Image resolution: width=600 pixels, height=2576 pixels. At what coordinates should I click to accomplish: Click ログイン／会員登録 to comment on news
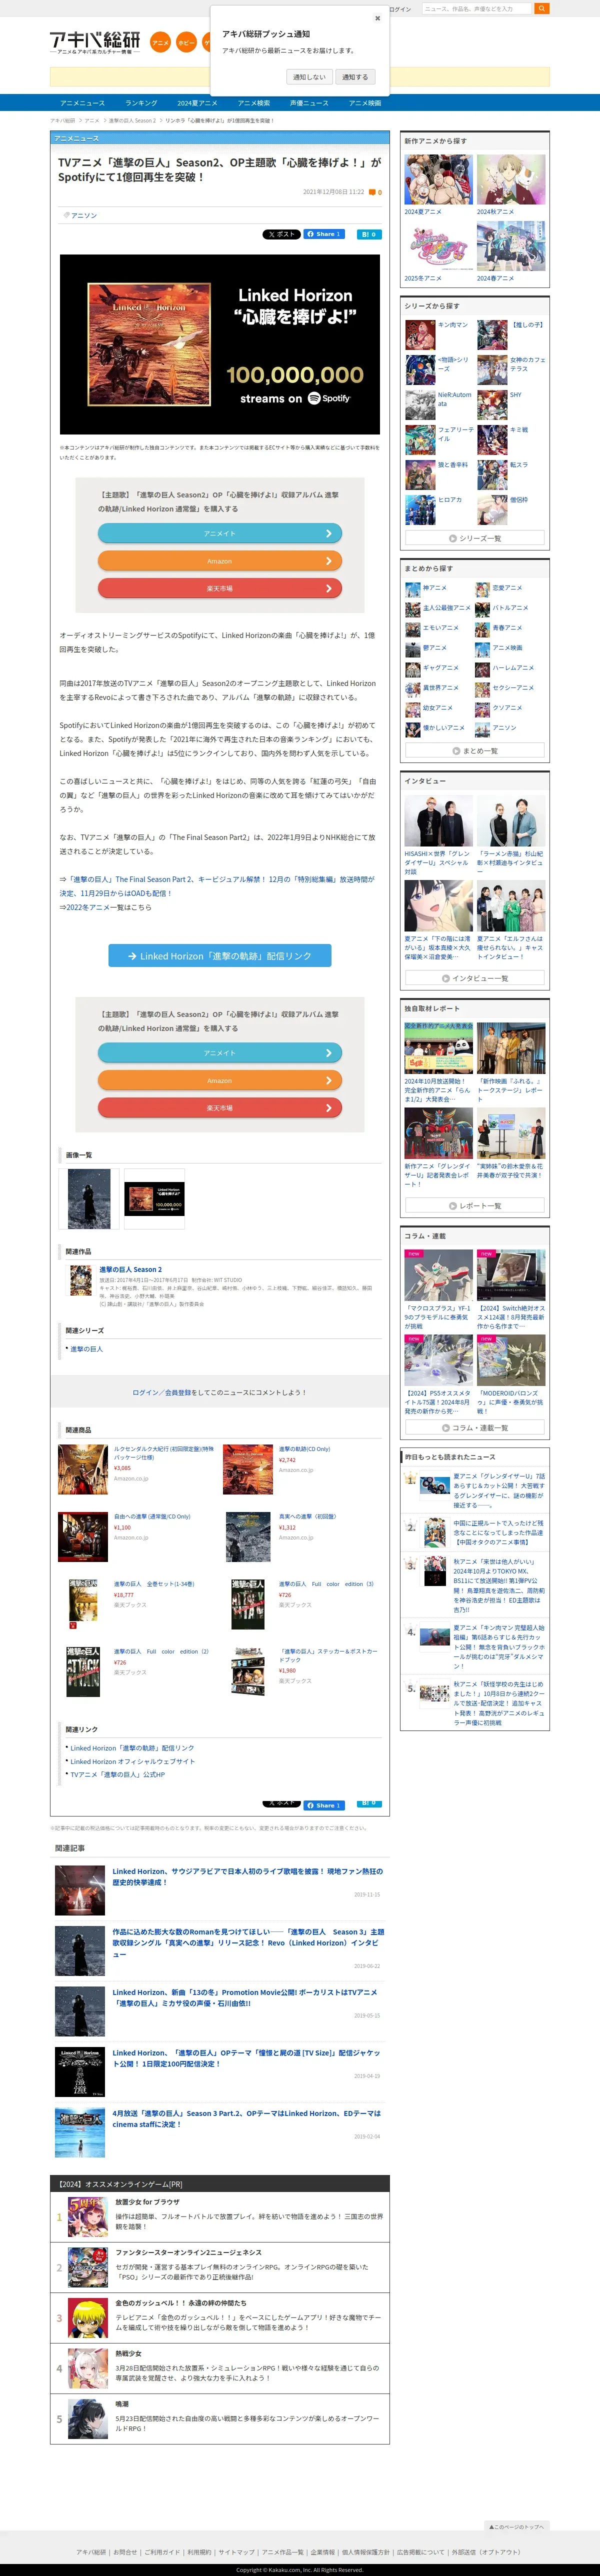point(161,1392)
